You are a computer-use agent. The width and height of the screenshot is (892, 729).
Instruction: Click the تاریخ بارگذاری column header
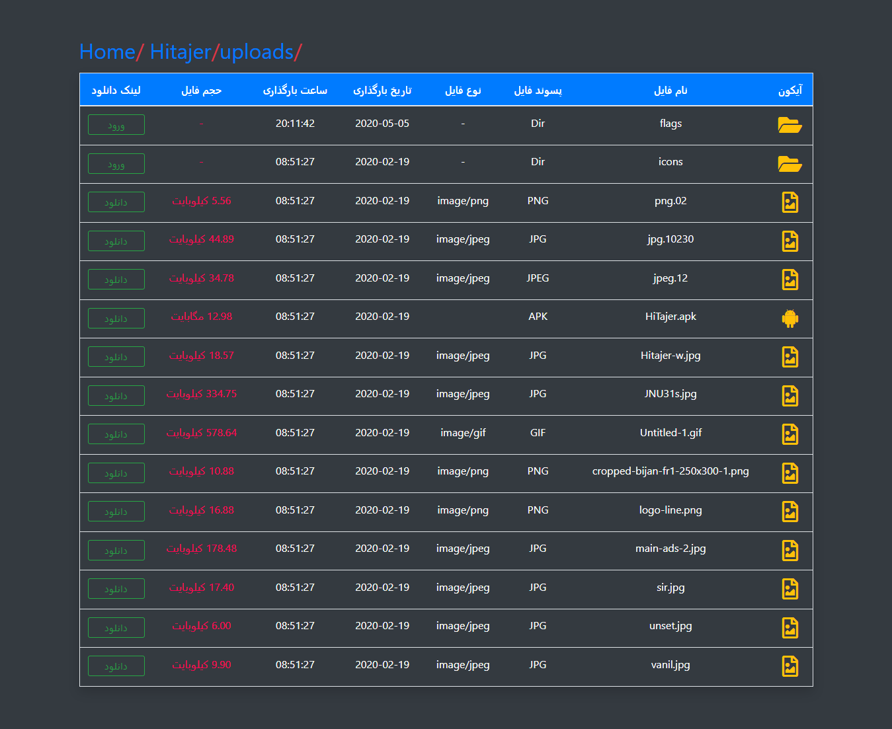pyautogui.click(x=382, y=90)
